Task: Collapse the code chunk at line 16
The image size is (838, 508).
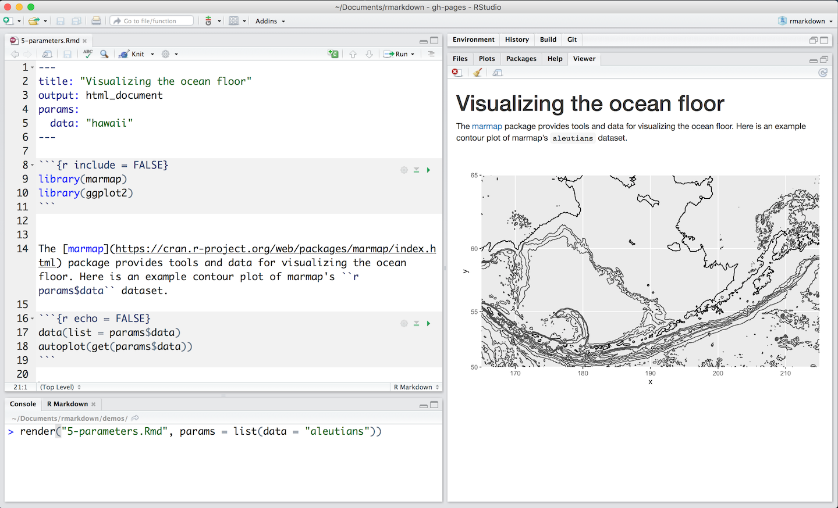Action: point(32,319)
